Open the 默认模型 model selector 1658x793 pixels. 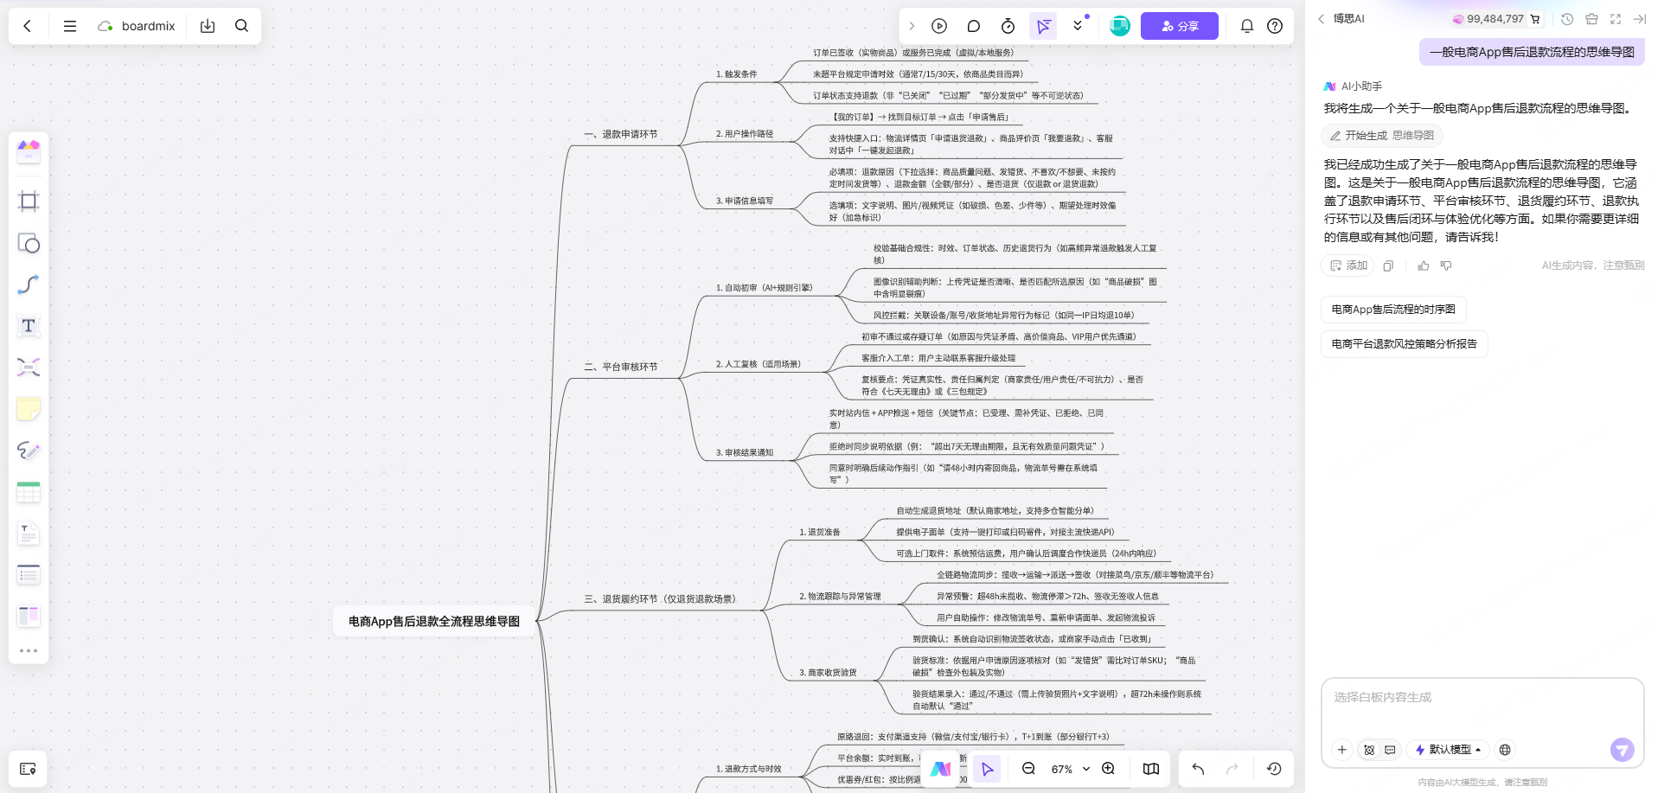coord(1448,750)
